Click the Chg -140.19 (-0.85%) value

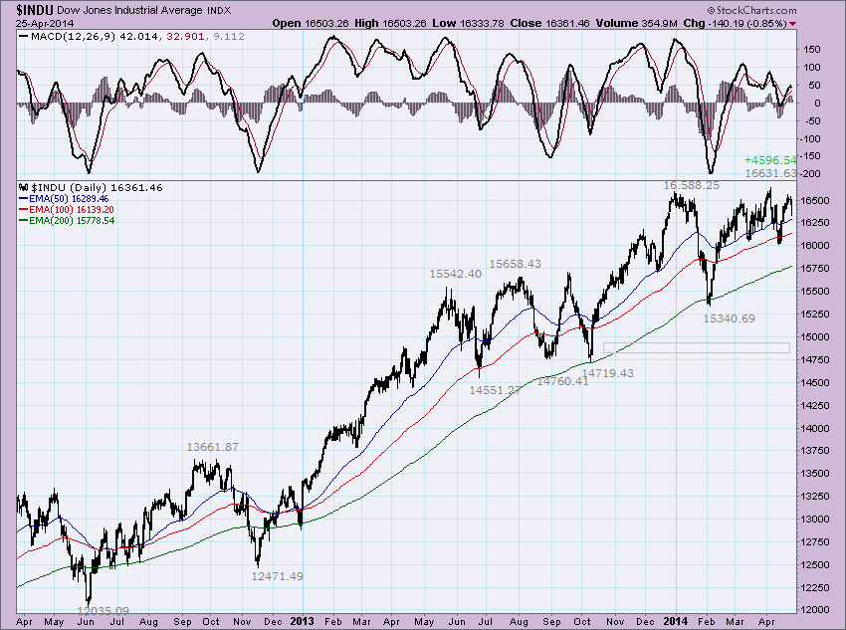coord(735,23)
